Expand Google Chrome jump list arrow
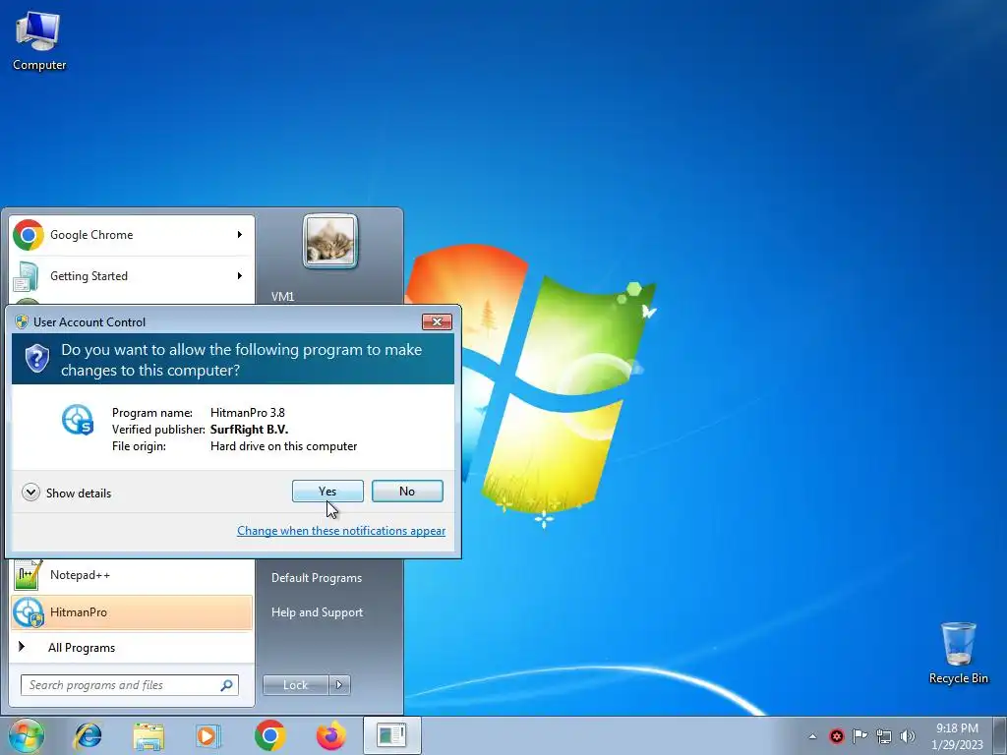Screen dimensions: 1007x755 (240, 235)
